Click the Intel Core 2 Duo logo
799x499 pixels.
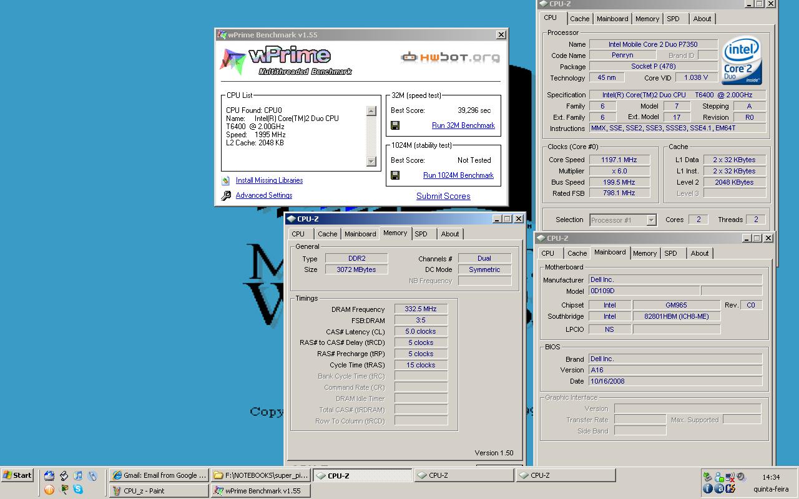coord(742,61)
